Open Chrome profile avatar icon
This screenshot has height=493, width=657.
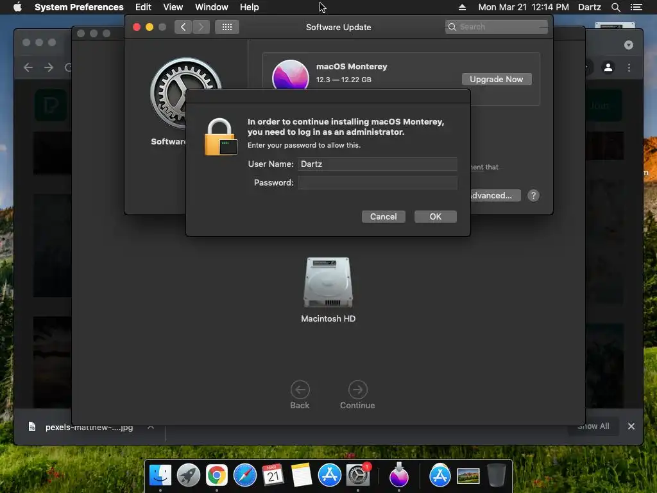click(608, 67)
